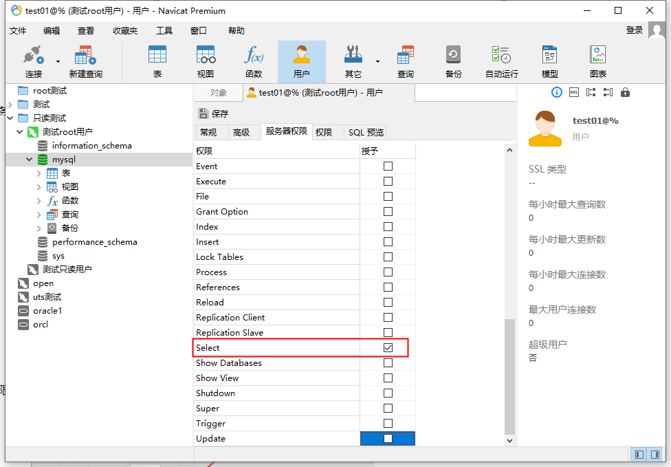671x467 pixels.
Task: Enable the Show Databases checkbox
Action: point(388,363)
